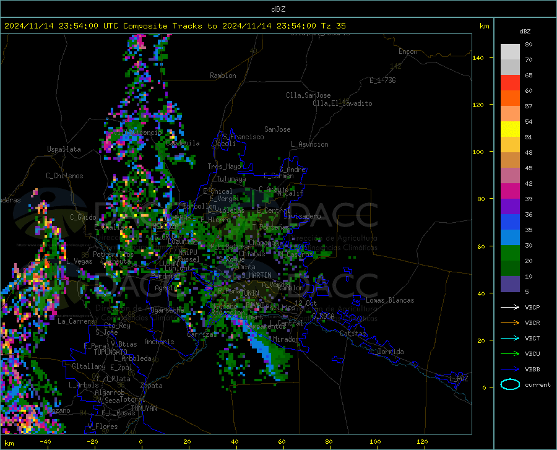Click the 'Catitas' map label

point(353,334)
